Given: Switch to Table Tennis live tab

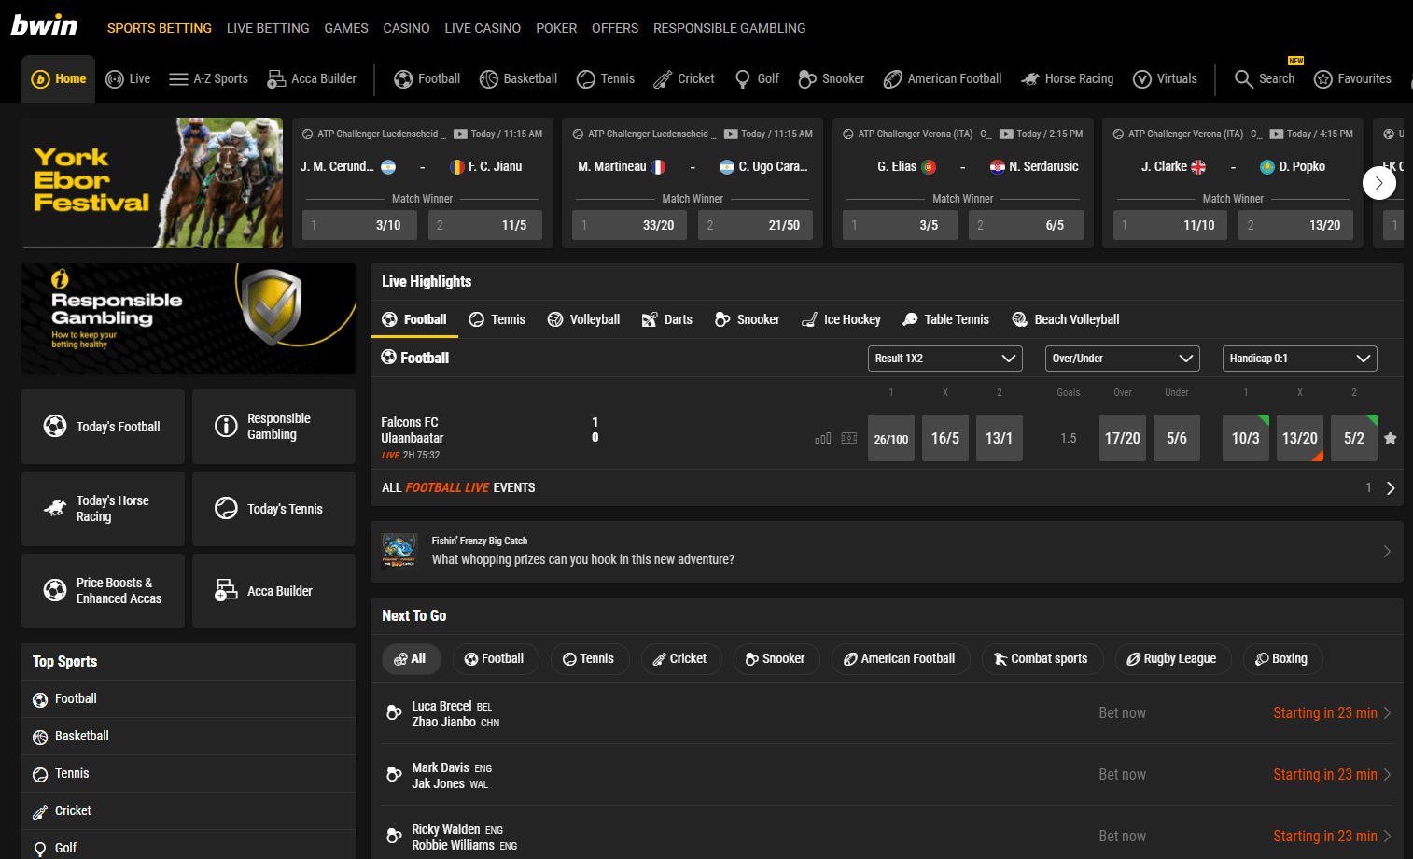Looking at the screenshot, I should pyautogui.click(x=945, y=319).
